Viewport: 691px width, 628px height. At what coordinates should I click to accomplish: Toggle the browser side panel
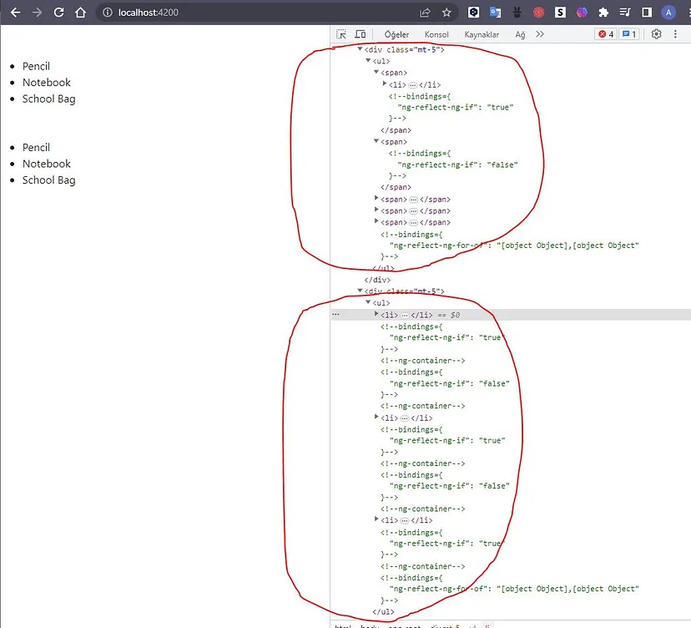point(647,13)
